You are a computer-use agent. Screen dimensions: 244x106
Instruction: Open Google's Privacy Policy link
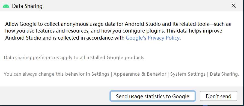(153, 38)
